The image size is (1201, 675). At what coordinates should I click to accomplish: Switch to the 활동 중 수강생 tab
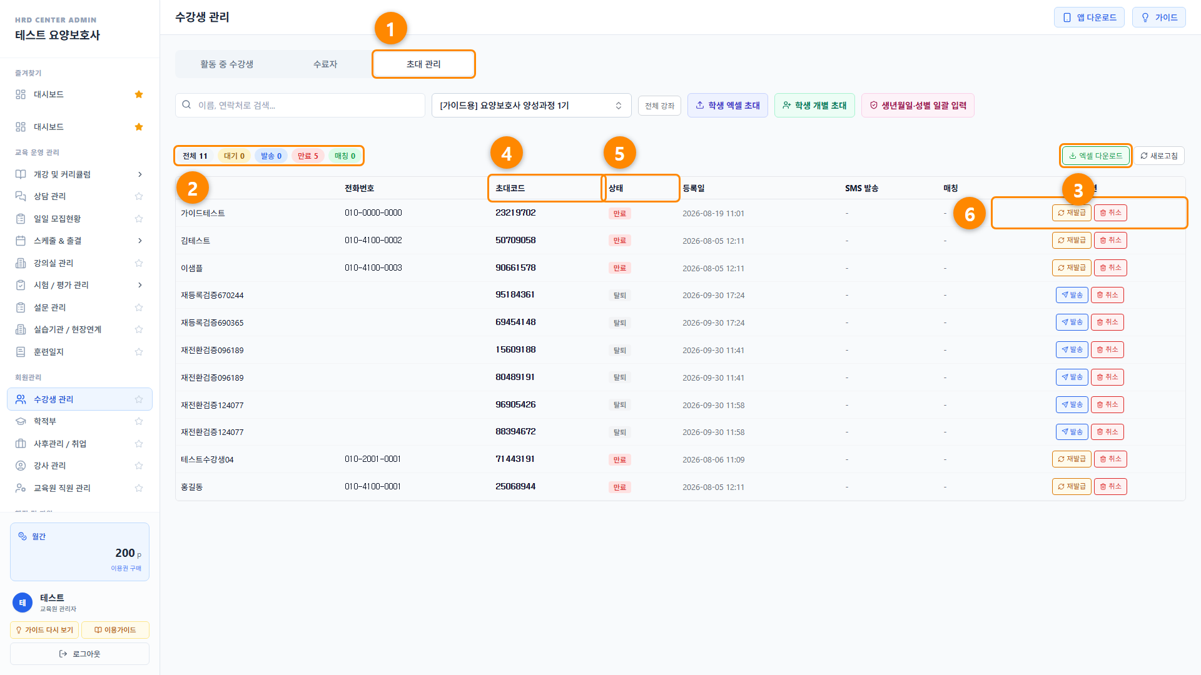point(226,64)
